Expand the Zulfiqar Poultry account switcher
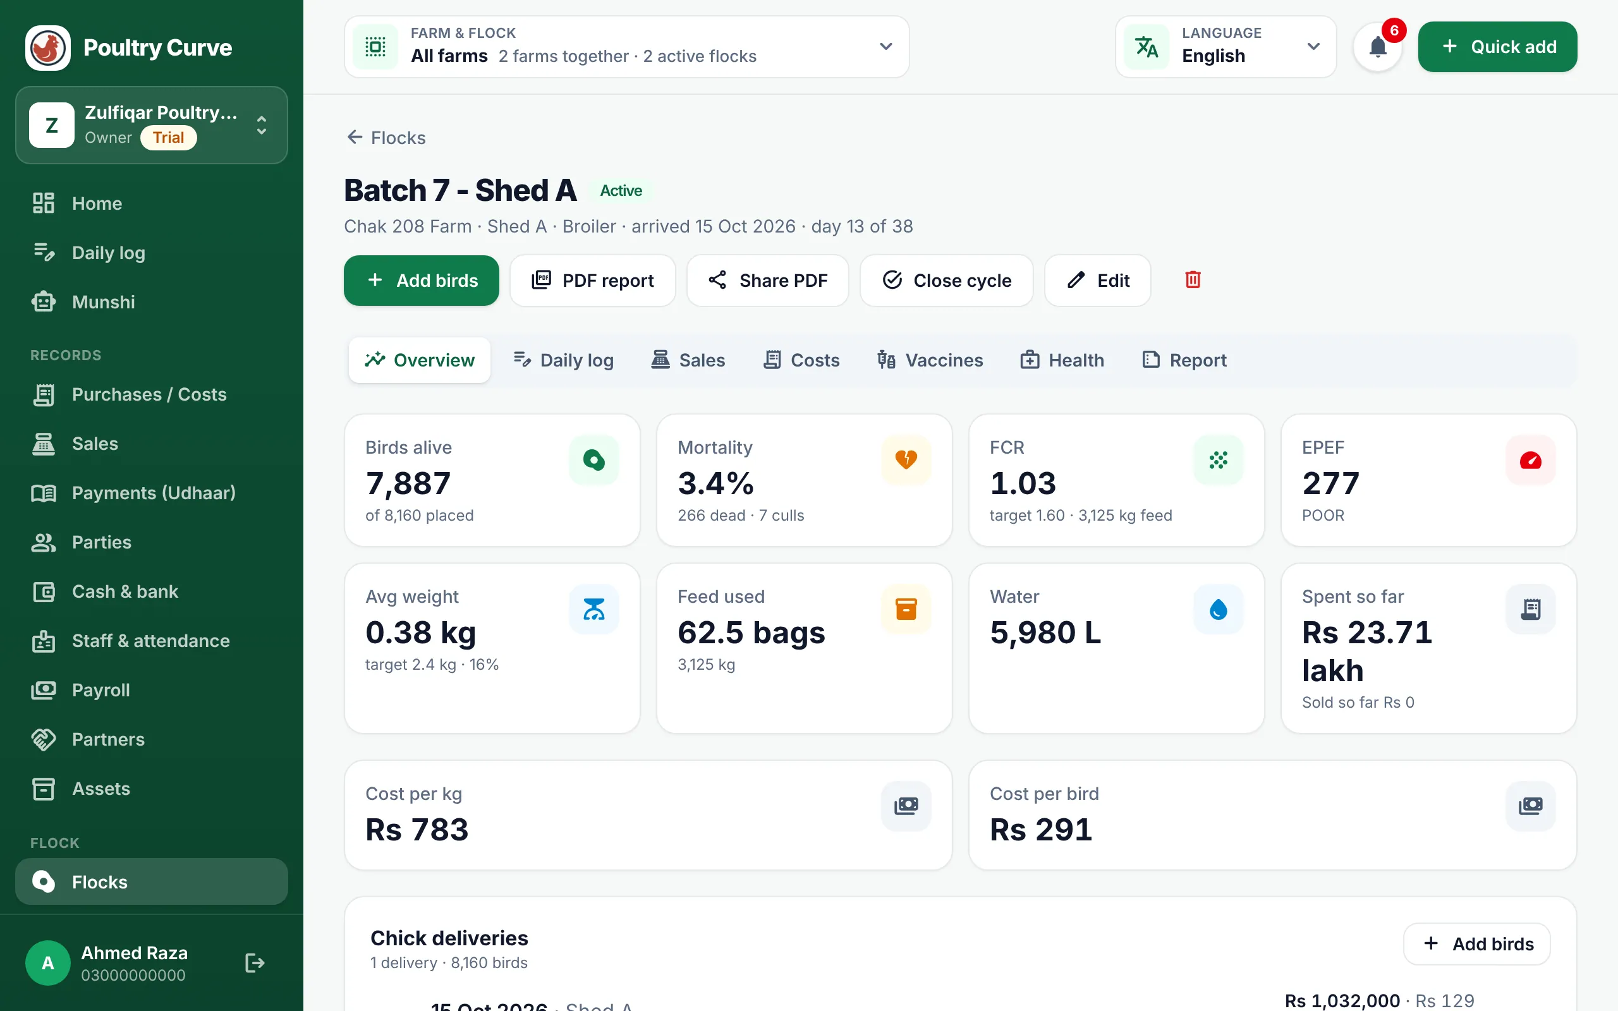The image size is (1618, 1011). coord(152,125)
